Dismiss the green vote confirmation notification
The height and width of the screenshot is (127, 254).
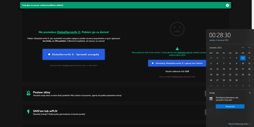(x=227, y=5)
